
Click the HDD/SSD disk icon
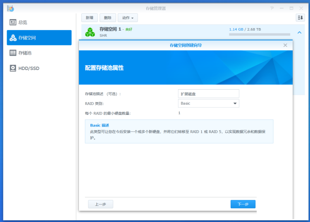pos(13,68)
